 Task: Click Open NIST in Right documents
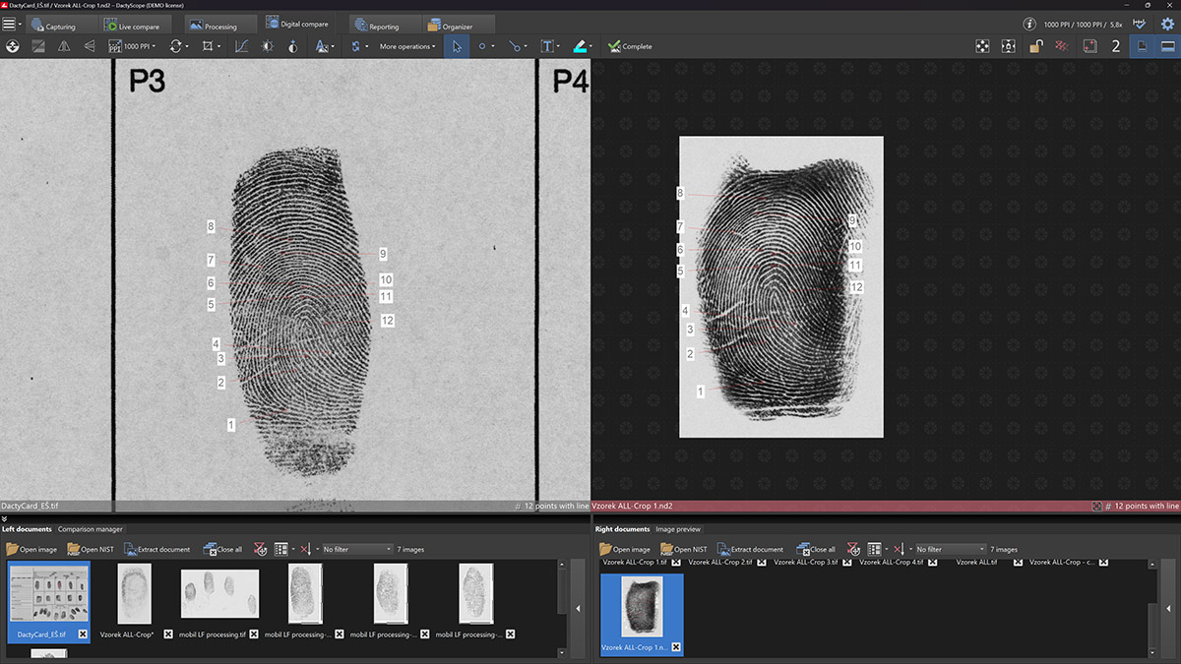pyautogui.click(x=684, y=549)
